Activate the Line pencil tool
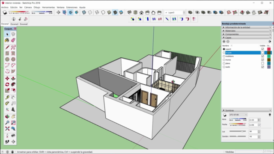Screen dimensions: 274x154 tap(7, 47)
